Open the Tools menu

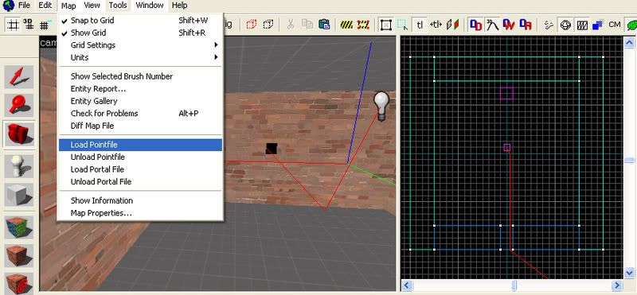(118, 6)
